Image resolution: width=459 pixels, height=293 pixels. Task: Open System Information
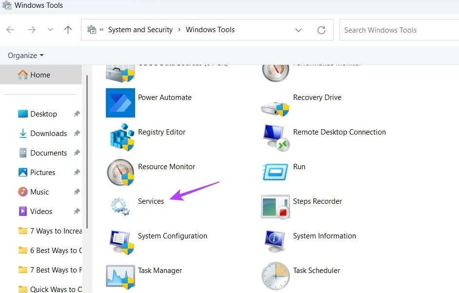tap(324, 235)
